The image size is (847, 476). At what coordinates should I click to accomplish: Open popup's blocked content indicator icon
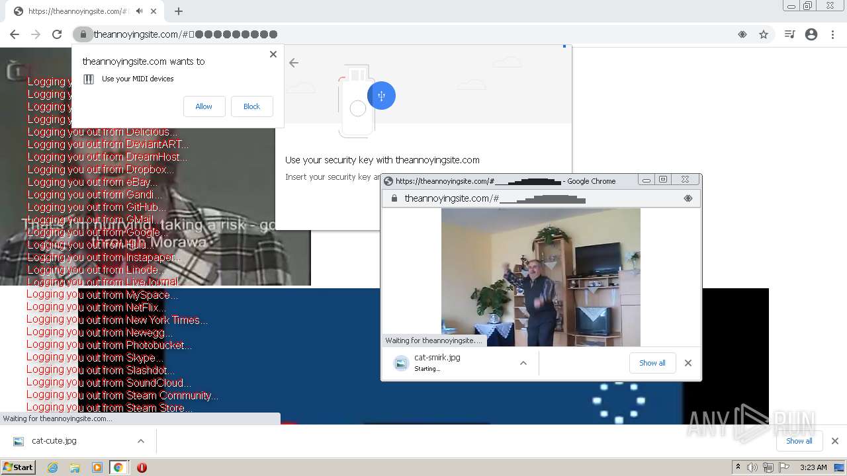[x=688, y=198]
